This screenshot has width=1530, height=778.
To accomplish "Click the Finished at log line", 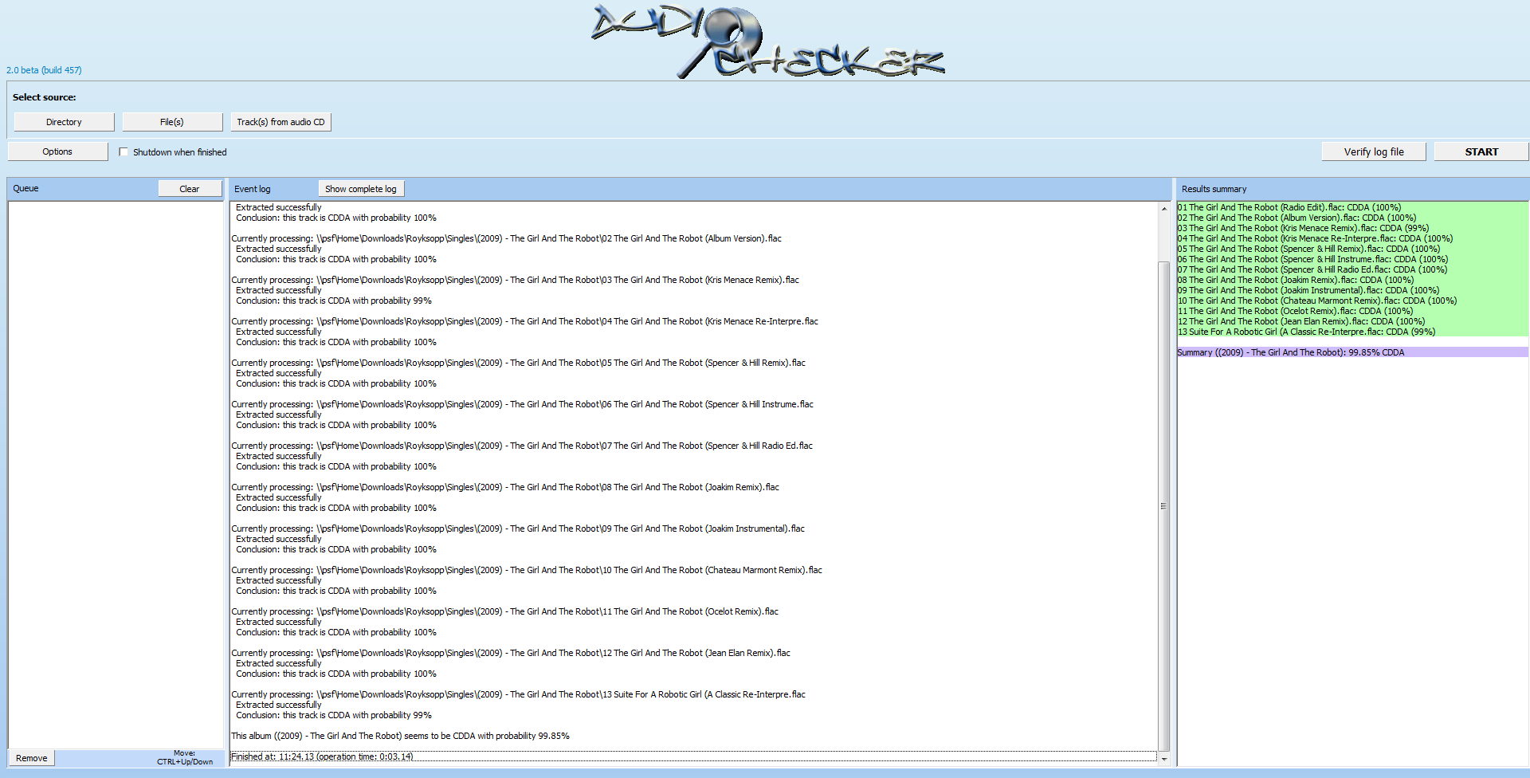I will click(x=322, y=756).
